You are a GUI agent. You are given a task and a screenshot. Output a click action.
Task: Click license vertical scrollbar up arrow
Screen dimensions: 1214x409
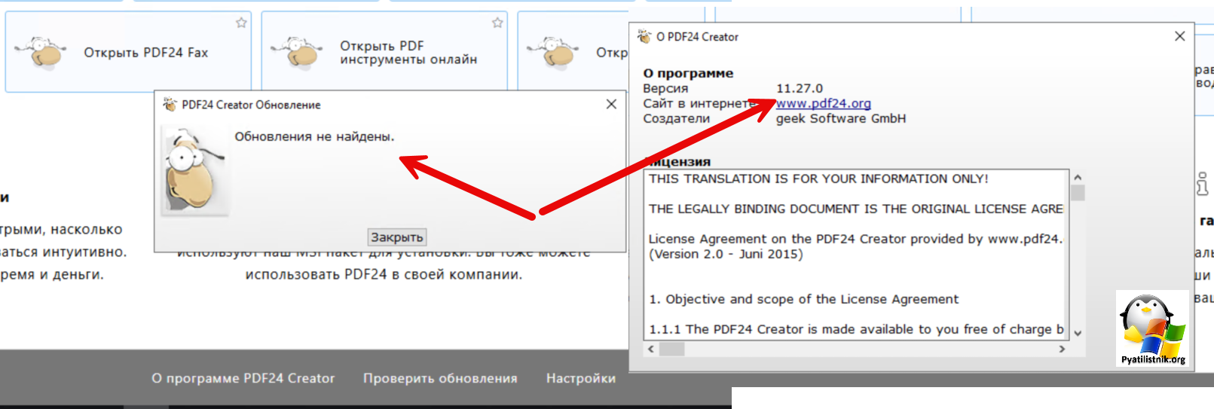pos(1078,177)
